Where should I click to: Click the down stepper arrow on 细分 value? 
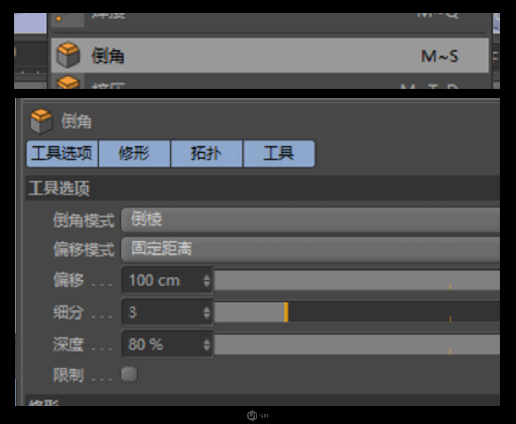point(207,316)
